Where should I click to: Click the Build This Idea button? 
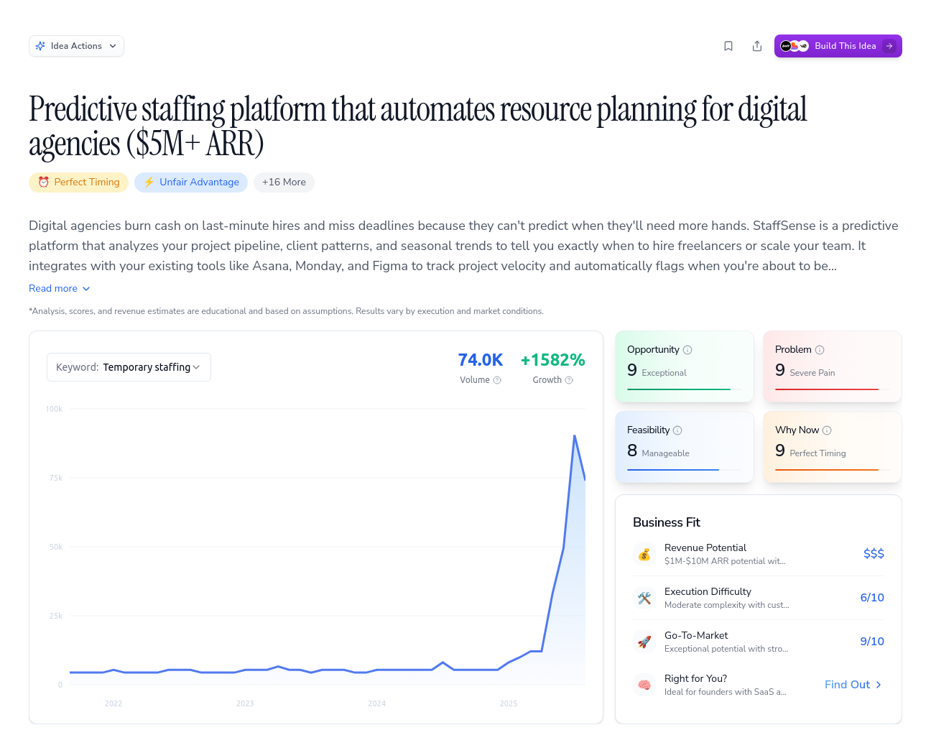coord(838,46)
